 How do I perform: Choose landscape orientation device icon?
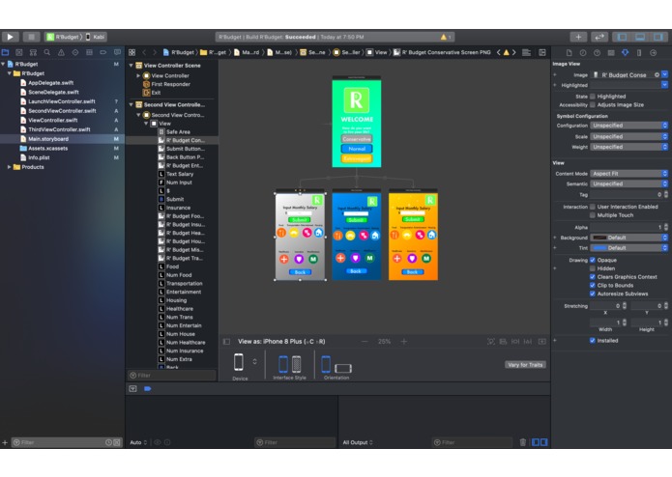pyautogui.click(x=343, y=368)
